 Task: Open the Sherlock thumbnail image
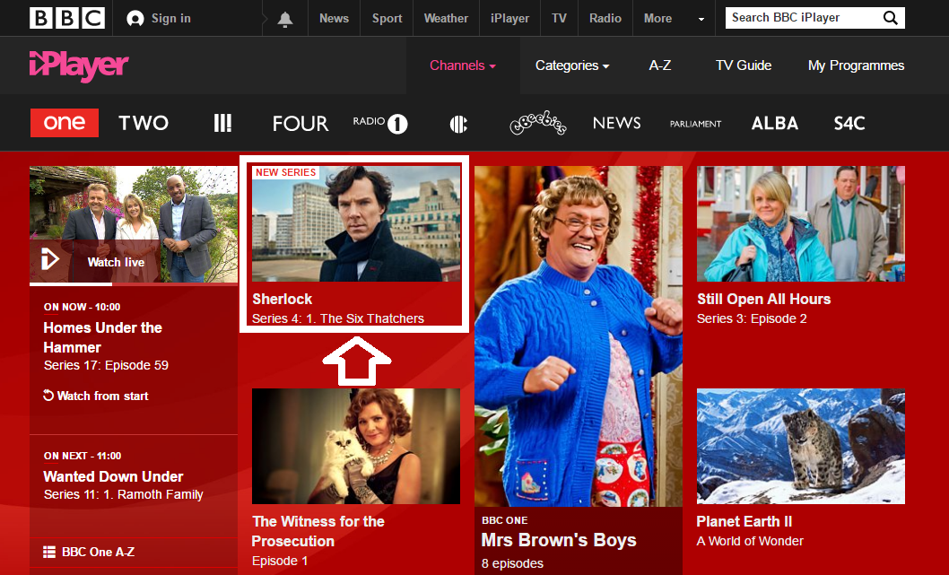[x=356, y=224]
